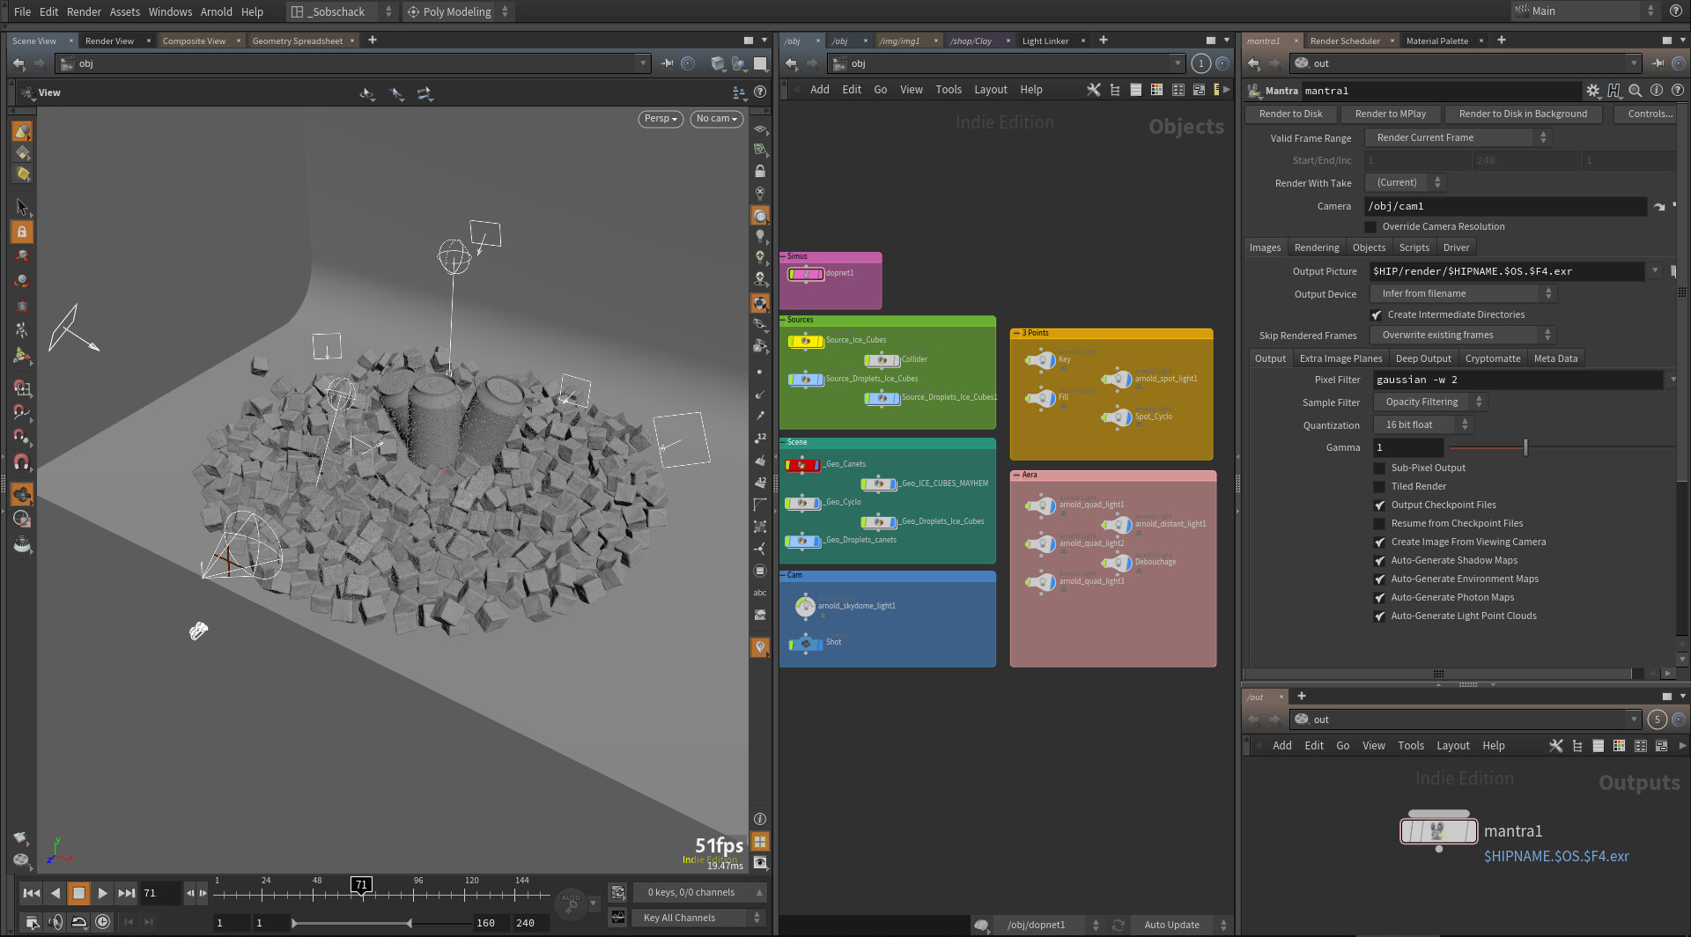
Task: Select the Geo_Canets node icon
Action: (802, 465)
